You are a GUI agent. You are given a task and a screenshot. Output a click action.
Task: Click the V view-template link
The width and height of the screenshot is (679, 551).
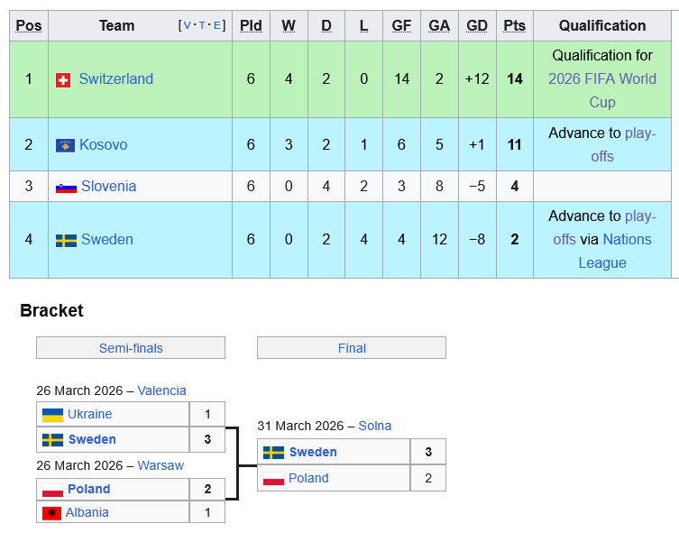click(x=188, y=25)
